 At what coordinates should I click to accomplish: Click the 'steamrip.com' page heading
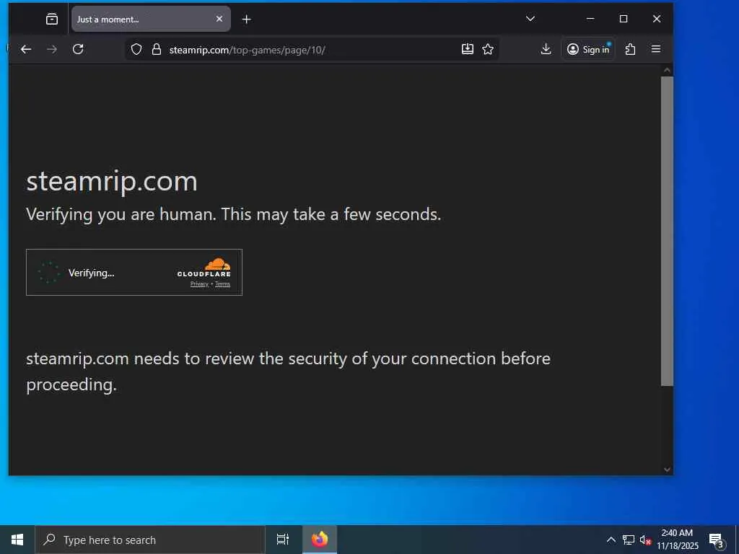112,181
